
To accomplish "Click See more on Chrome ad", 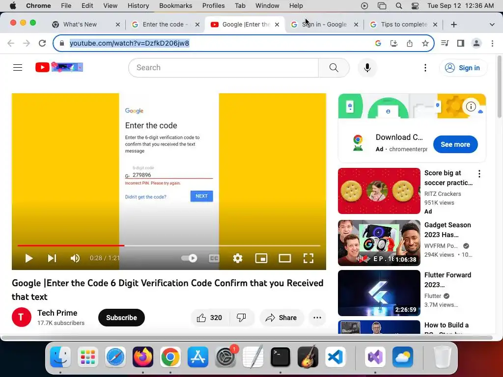I will pos(455,144).
